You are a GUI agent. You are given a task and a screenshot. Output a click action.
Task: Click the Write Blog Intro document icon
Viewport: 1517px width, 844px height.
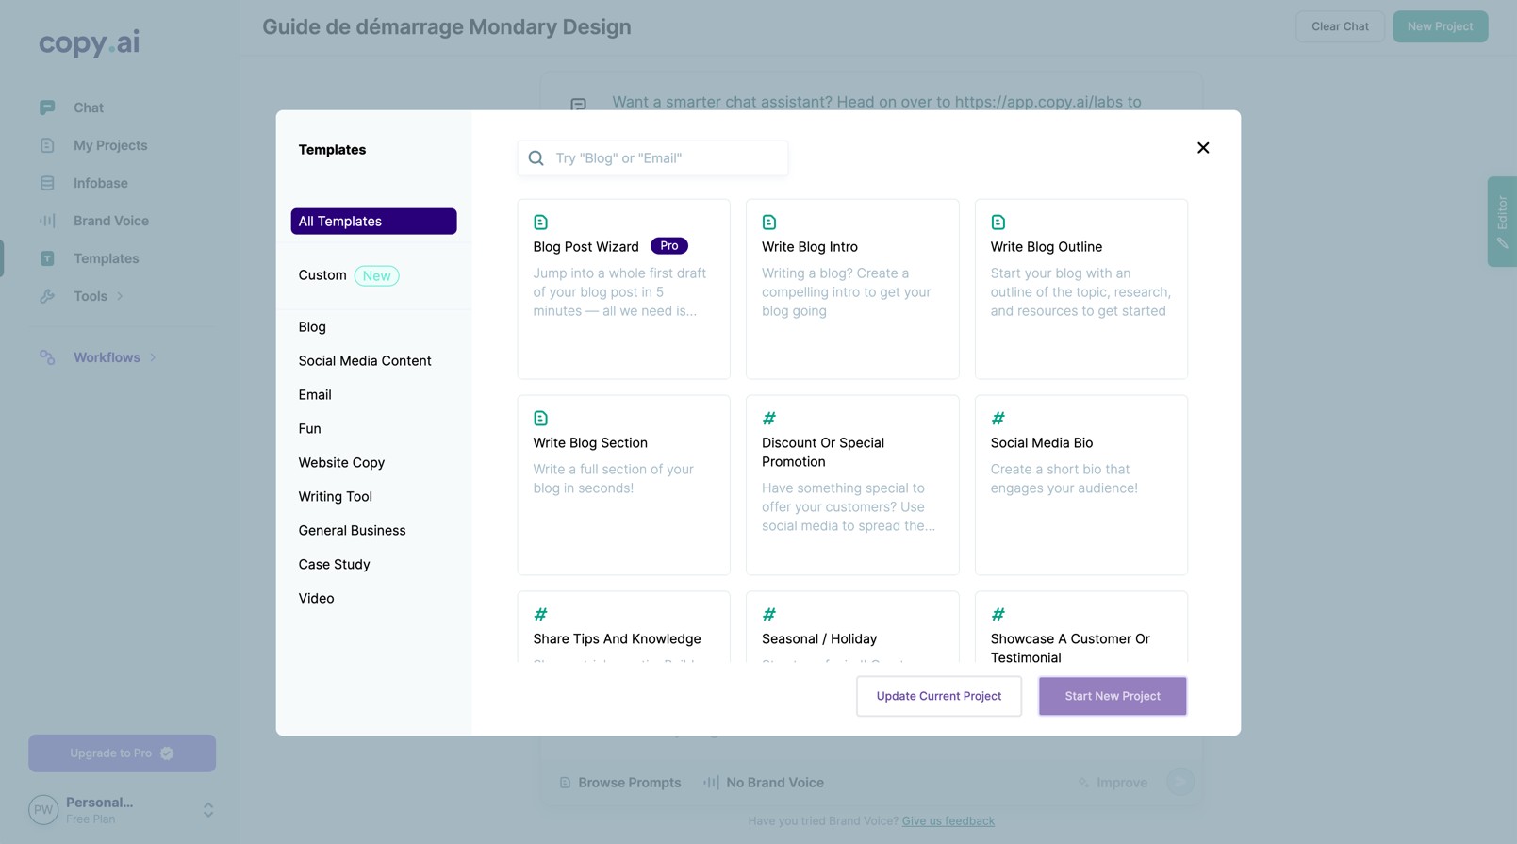point(769,223)
